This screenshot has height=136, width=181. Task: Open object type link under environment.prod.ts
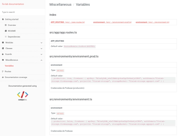coord(60,70)
